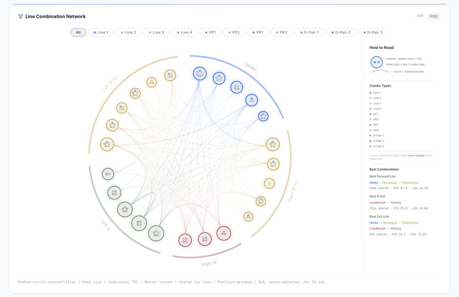Viewport: 459px width, 297px height.
Task: Click the Line 2 legend entry in Combo Types
Action: click(x=375, y=98)
